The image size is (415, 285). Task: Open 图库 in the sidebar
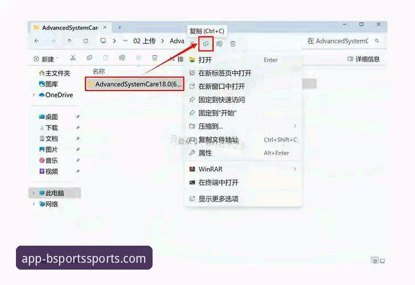click(48, 84)
